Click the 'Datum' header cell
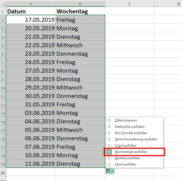Screen dimensions: 182x181 31,11
